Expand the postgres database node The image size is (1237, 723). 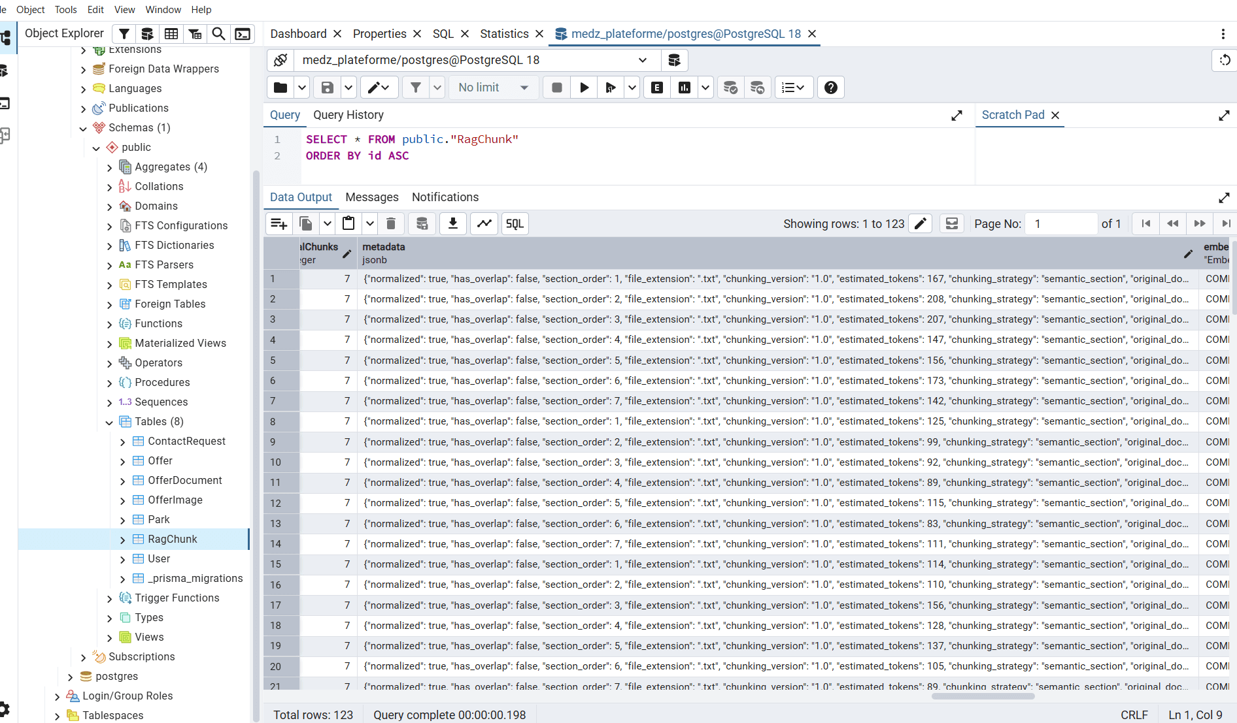[70, 677]
